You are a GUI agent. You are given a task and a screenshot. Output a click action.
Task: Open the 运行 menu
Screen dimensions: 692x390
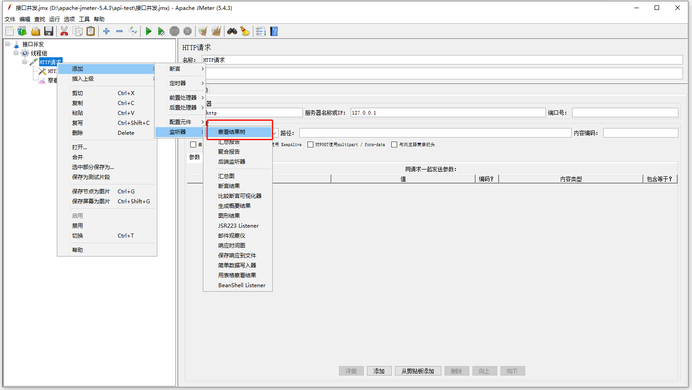[x=55, y=19]
